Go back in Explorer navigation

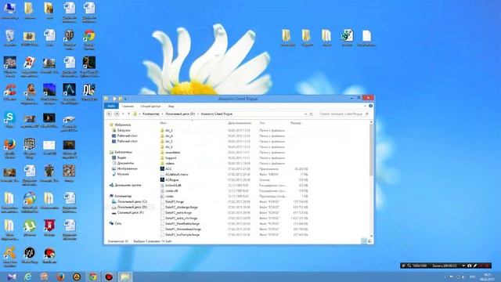(109, 114)
